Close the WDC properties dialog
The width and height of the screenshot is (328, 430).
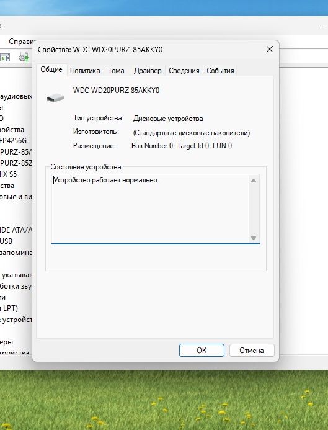click(270, 49)
